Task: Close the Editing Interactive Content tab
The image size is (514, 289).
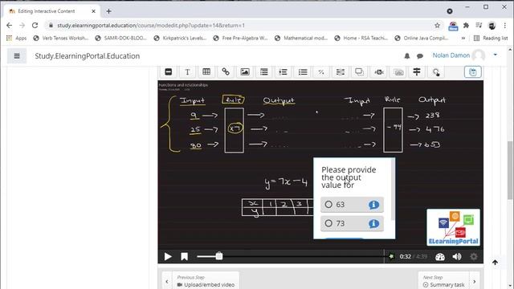Action: pos(93,11)
